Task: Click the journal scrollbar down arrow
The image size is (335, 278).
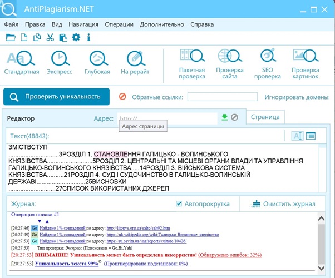Action: pos(321,268)
